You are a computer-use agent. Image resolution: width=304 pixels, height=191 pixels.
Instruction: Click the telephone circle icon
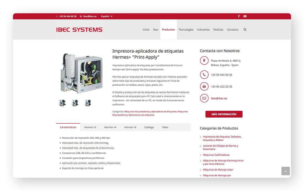click(204, 75)
